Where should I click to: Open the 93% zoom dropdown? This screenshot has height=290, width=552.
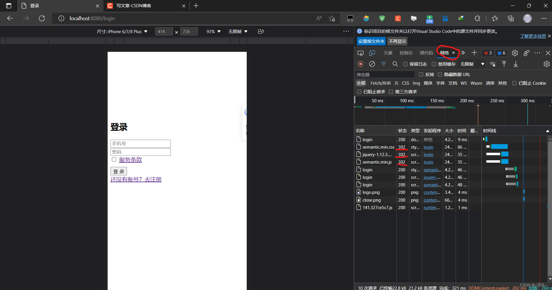point(214,31)
